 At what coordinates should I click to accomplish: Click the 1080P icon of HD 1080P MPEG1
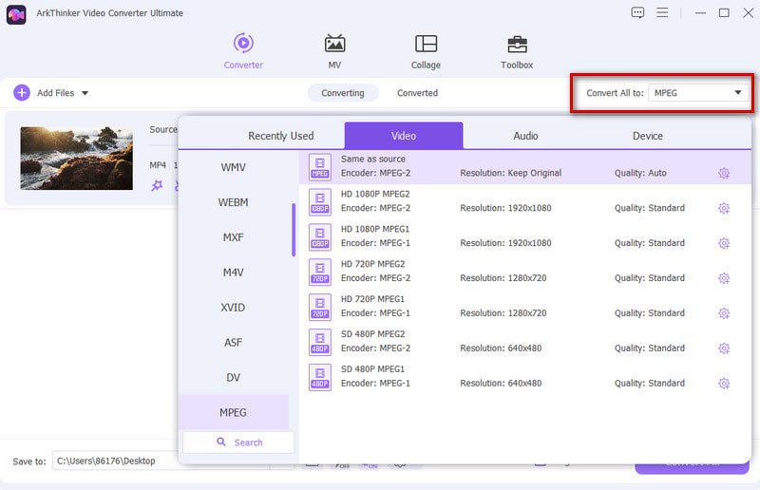point(320,237)
